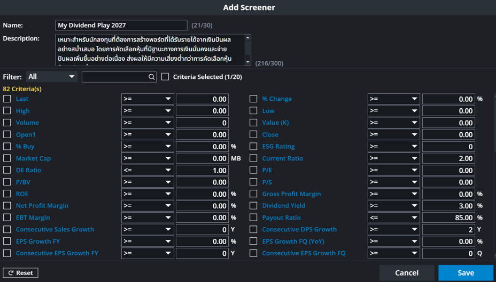Edit the Payout Ratio value 85.00
496x282 pixels.
pyautogui.click(x=448, y=217)
